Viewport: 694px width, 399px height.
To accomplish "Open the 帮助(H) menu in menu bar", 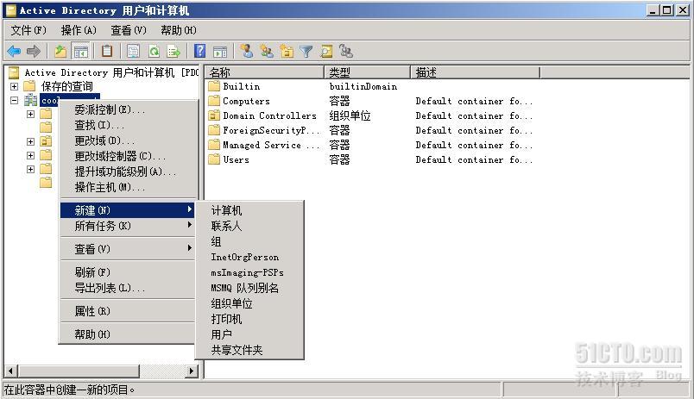I will pos(179,30).
